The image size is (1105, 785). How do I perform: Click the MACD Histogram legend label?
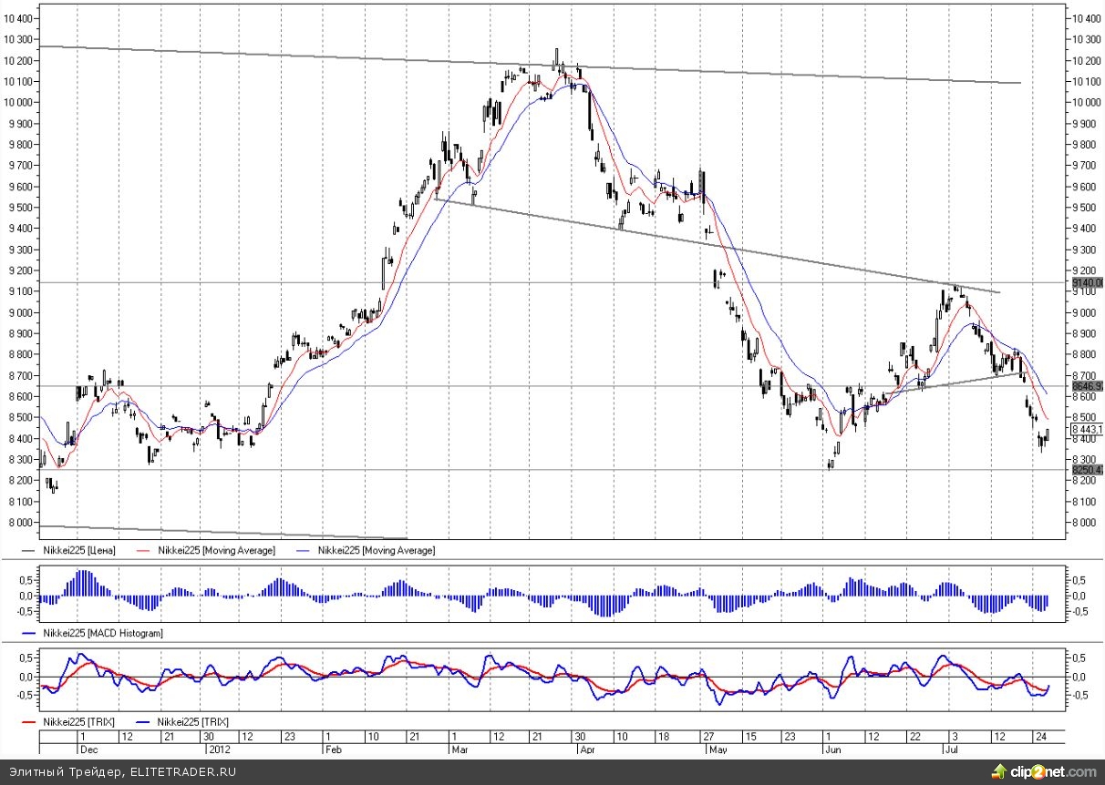click(103, 633)
